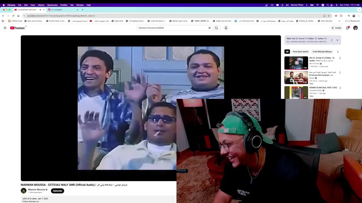Go forward with the browser forward arrow
The height and width of the screenshot is (203, 362).
coord(8,16)
